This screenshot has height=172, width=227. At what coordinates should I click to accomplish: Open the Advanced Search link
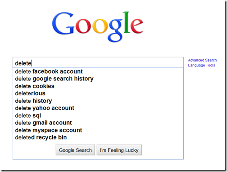202,60
